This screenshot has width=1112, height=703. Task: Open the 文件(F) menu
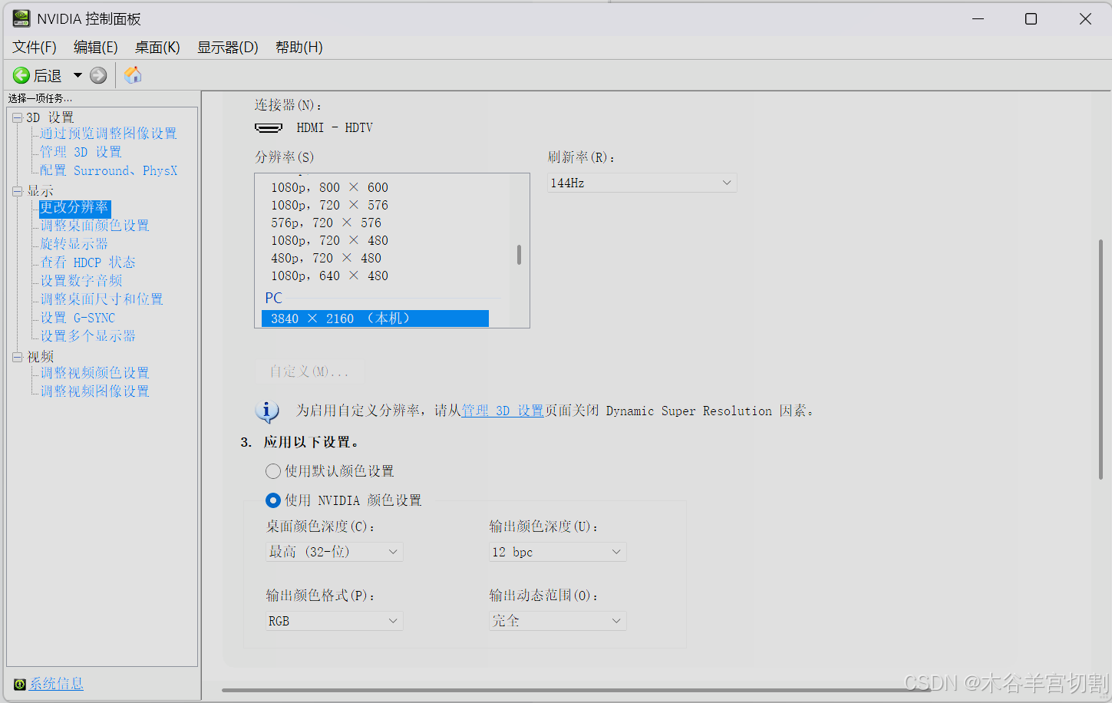click(x=35, y=47)
